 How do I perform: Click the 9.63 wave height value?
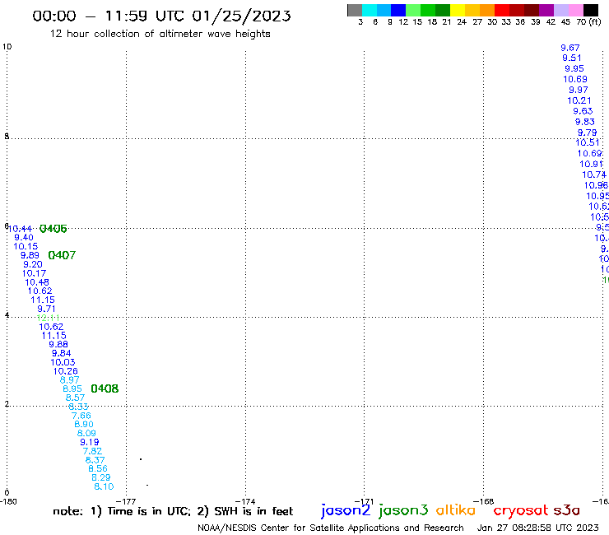tap(583, 111)
